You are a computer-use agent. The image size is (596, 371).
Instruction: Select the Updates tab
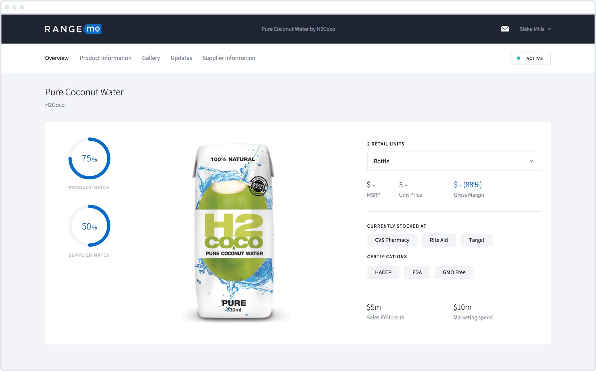pyautogui.click(x=181, y=58)
